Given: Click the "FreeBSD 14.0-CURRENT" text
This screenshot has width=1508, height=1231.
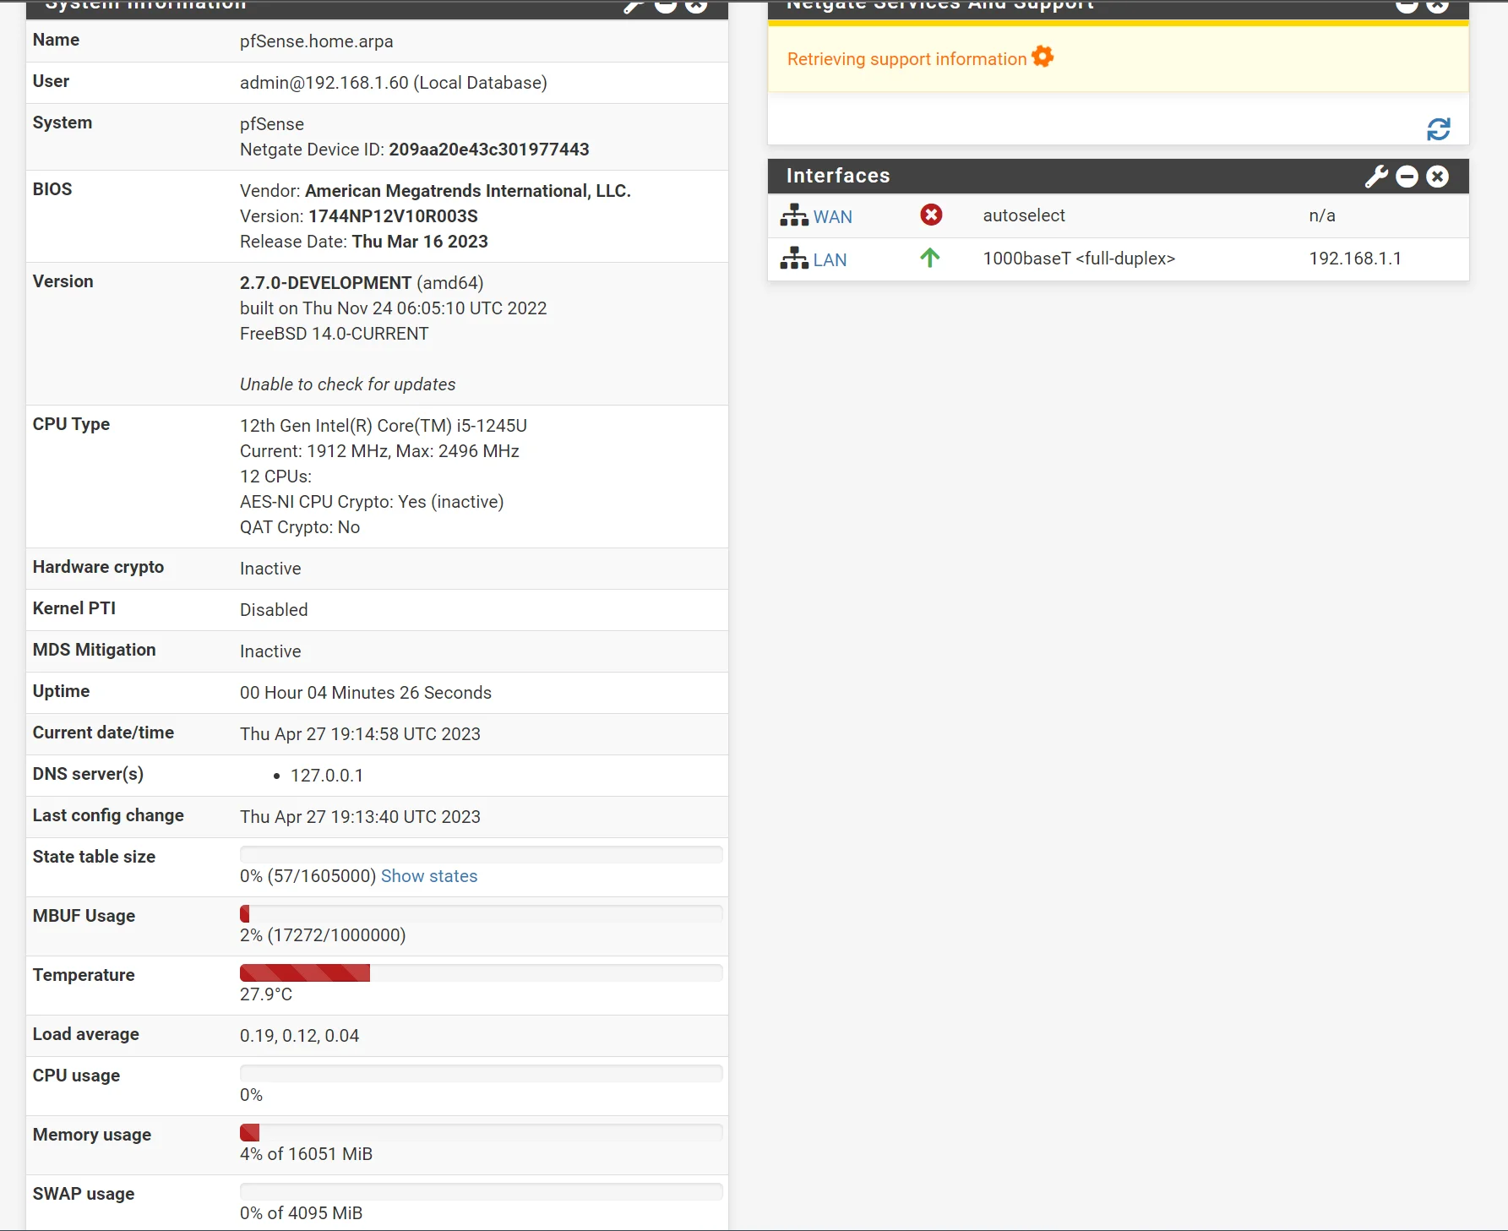Looking at the screenshot, I should [x=335, y=334].
